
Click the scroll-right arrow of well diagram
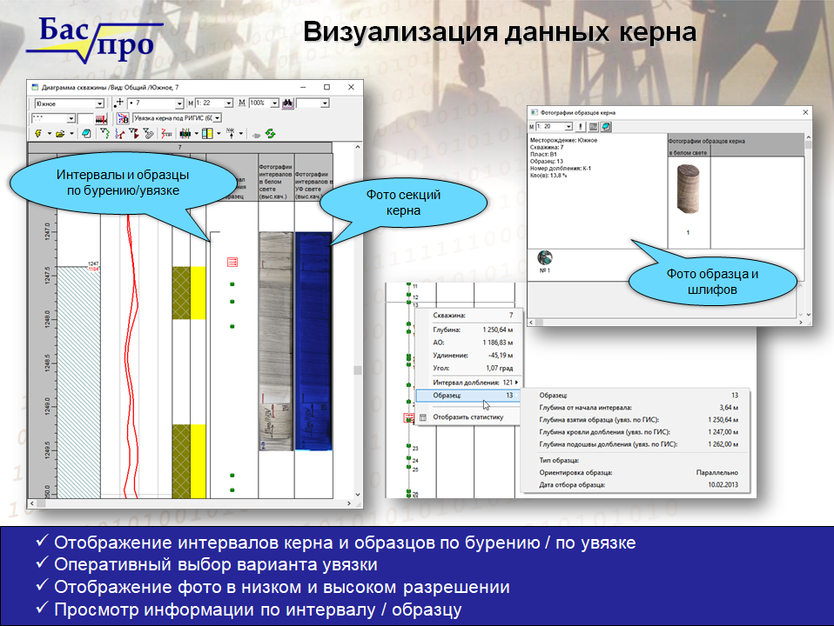(349, 503)
